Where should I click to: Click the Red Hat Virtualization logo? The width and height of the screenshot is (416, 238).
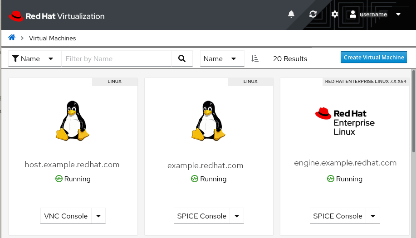(x=57, y=16)
